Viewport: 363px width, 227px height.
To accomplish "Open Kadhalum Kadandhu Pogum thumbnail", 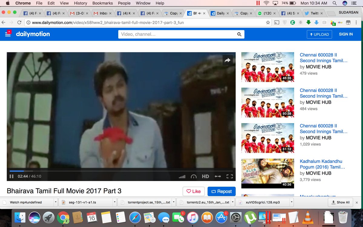I will pyautogui.click(x=268, y=173).
